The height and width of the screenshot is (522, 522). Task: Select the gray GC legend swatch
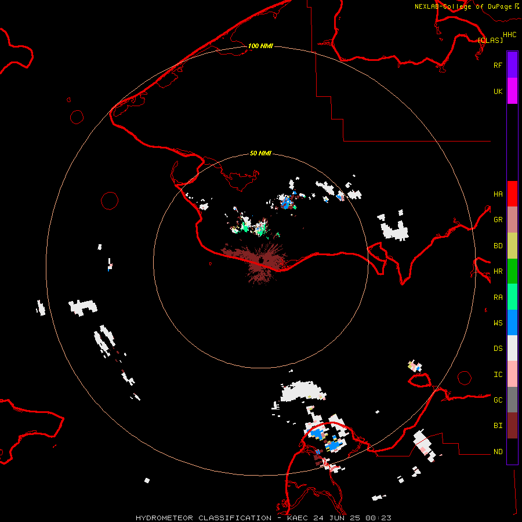(512, 400)
